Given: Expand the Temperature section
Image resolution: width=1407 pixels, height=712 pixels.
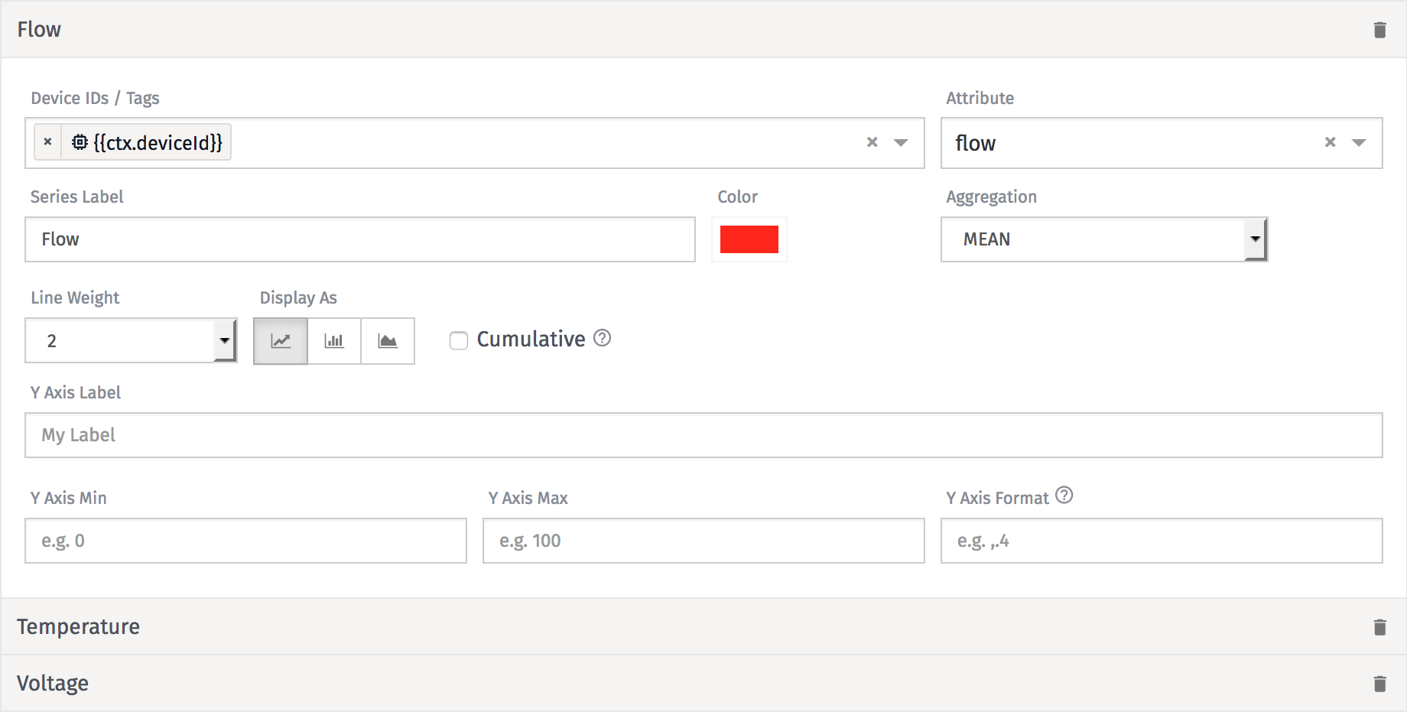Looking at the screenshot, I should (x=703, y=626).
